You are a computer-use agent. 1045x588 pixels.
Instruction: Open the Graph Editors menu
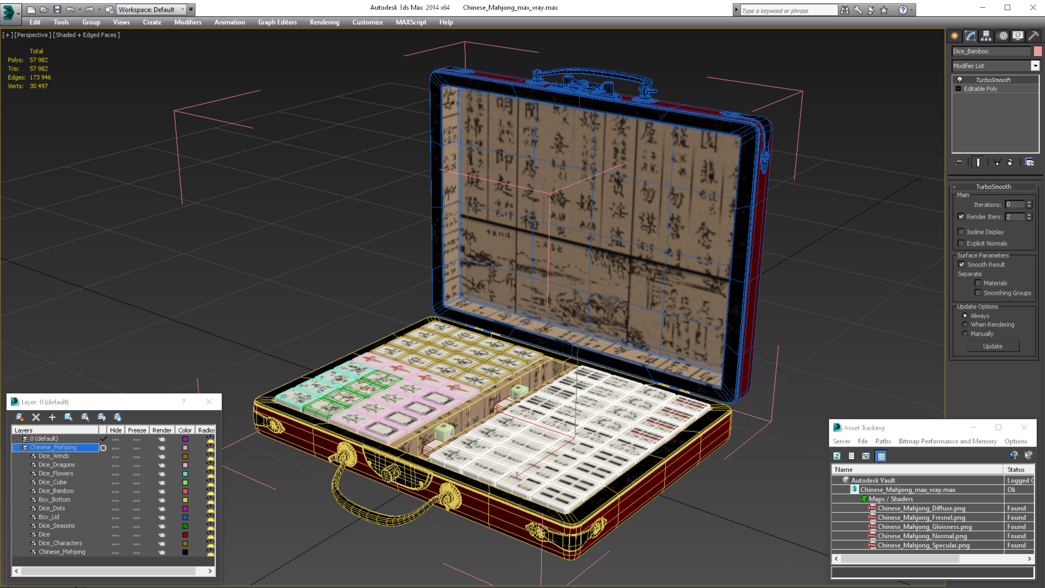coord(278,22)
